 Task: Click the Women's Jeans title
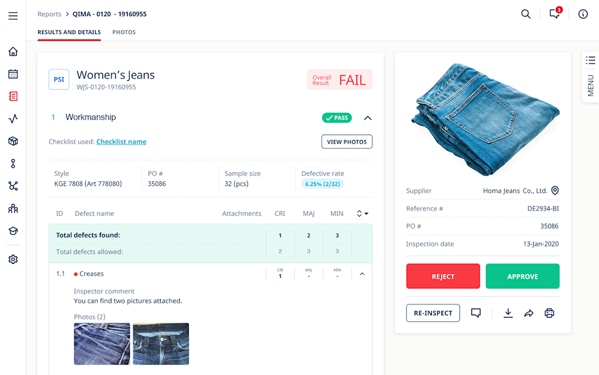(116, 75)
